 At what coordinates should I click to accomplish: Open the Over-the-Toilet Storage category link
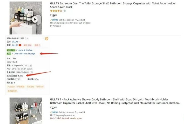tap(24, 54)
